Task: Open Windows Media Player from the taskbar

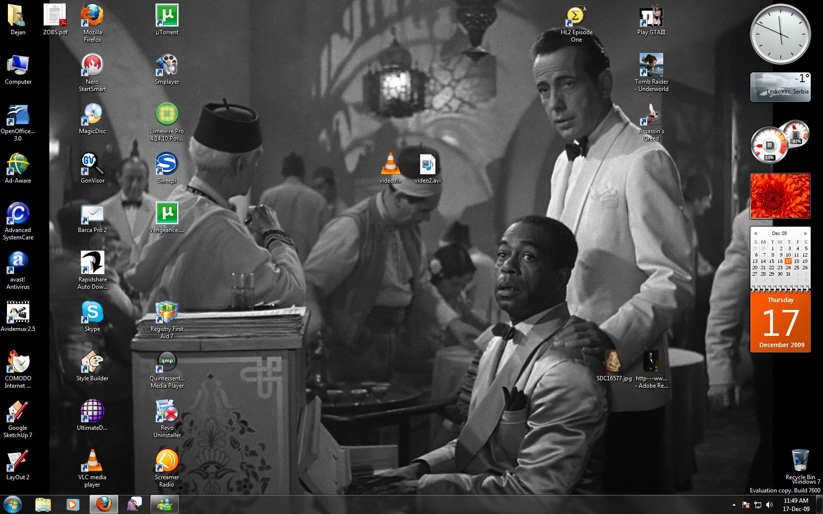Action: (x=73, y=504)
